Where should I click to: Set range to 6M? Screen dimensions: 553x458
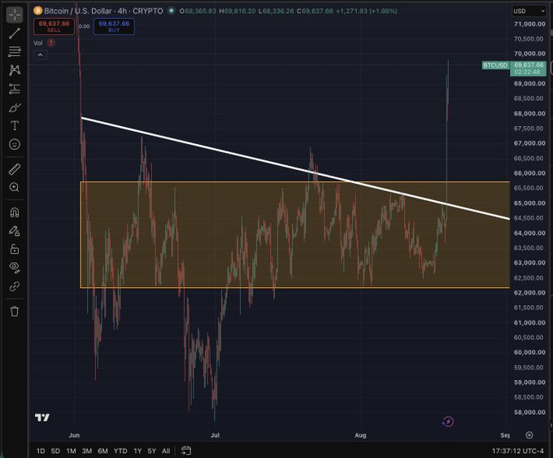click(x=102, y=451)
